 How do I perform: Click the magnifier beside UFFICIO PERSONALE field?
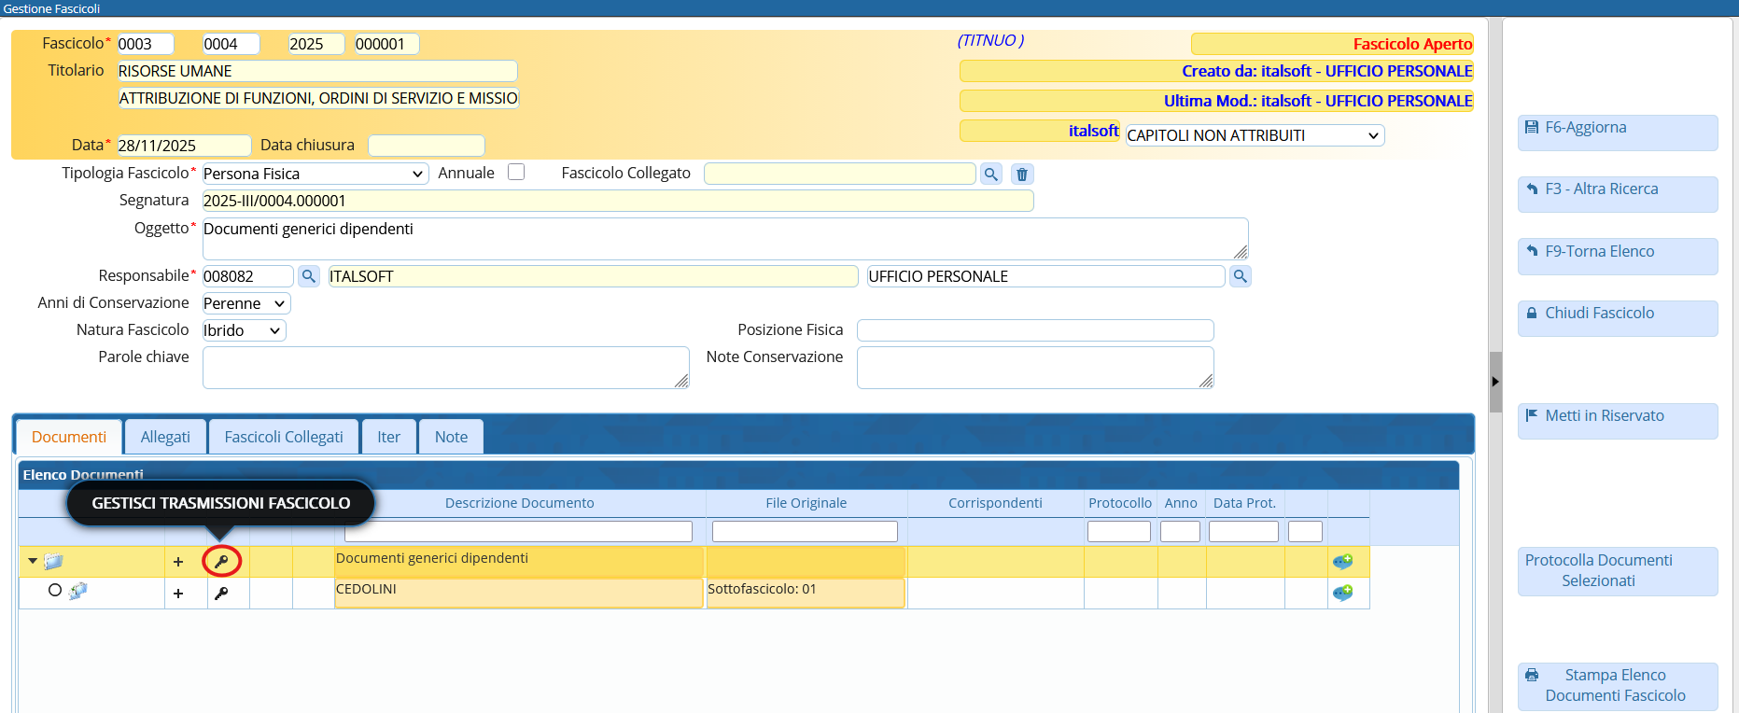click(1240, 276)
